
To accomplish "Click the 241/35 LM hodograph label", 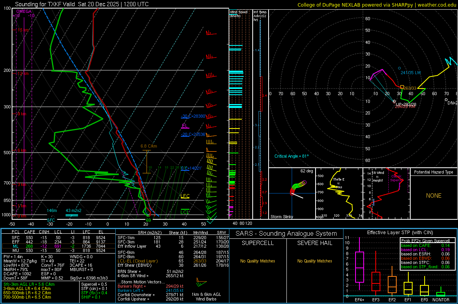I will [410, 73].
